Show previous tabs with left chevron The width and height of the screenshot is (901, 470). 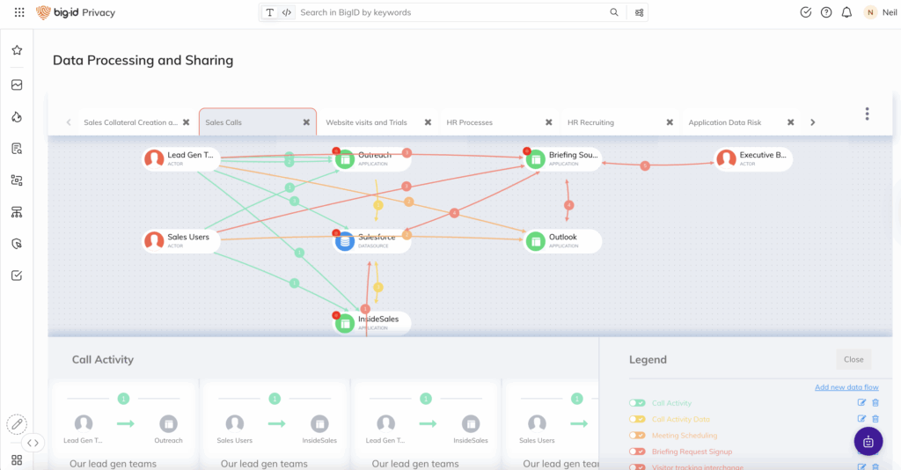click(69, 121)
